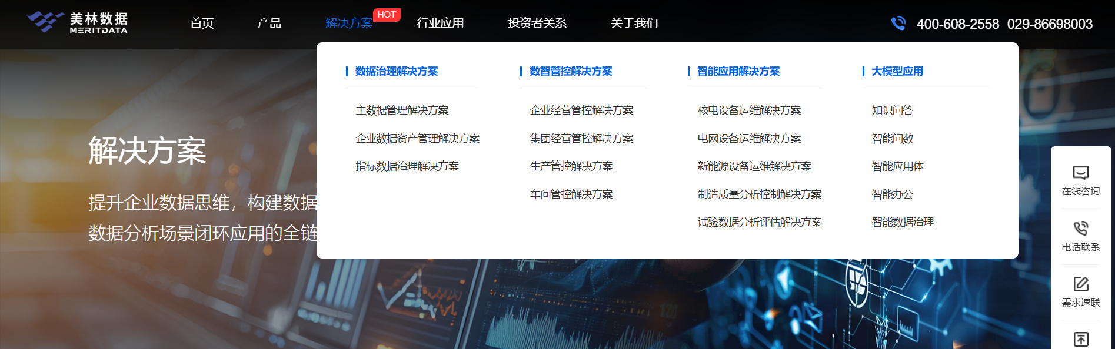The height and width of the screenshot is (349, 1115).
Task: Open 主数据管理解决方案 link
Action: point(402,110)
